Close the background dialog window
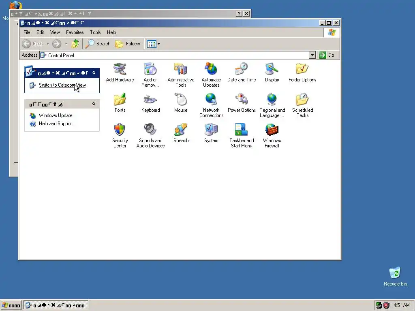This screenshot has width=415, height=311. pyautogui.click(x=246, y=13)
